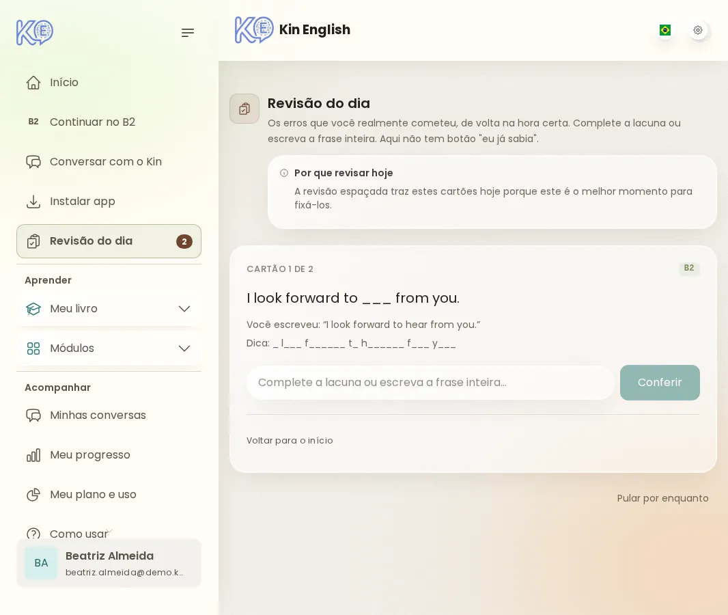The image size is (728, 615).
Task: Click the BA avatar in the sidebar
Action: click(42, 563)
